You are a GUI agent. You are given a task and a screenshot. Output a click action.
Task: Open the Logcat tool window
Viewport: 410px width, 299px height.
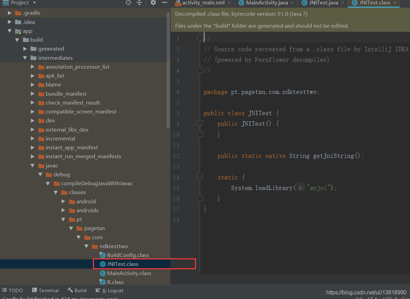[109, 290]
